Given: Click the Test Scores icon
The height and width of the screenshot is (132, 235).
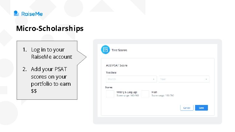Looking at the screenshot, I should (105, 50).
